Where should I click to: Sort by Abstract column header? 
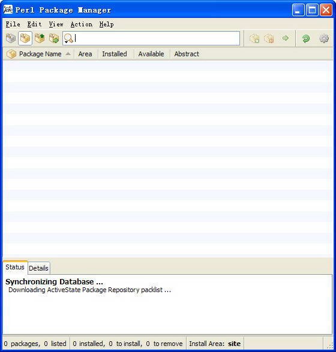coord(187,54)
